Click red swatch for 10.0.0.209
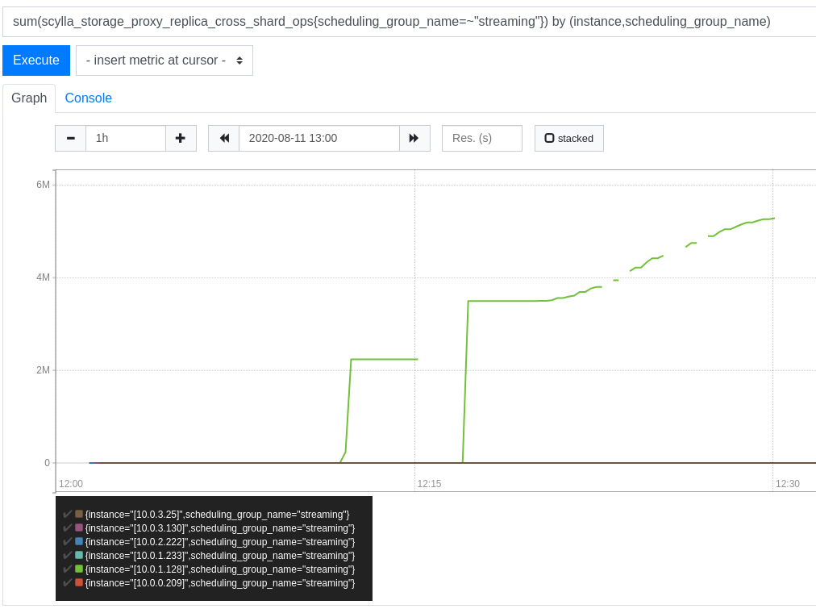The height and width of the screenshot is (613, 816). [x=79, y=583]
